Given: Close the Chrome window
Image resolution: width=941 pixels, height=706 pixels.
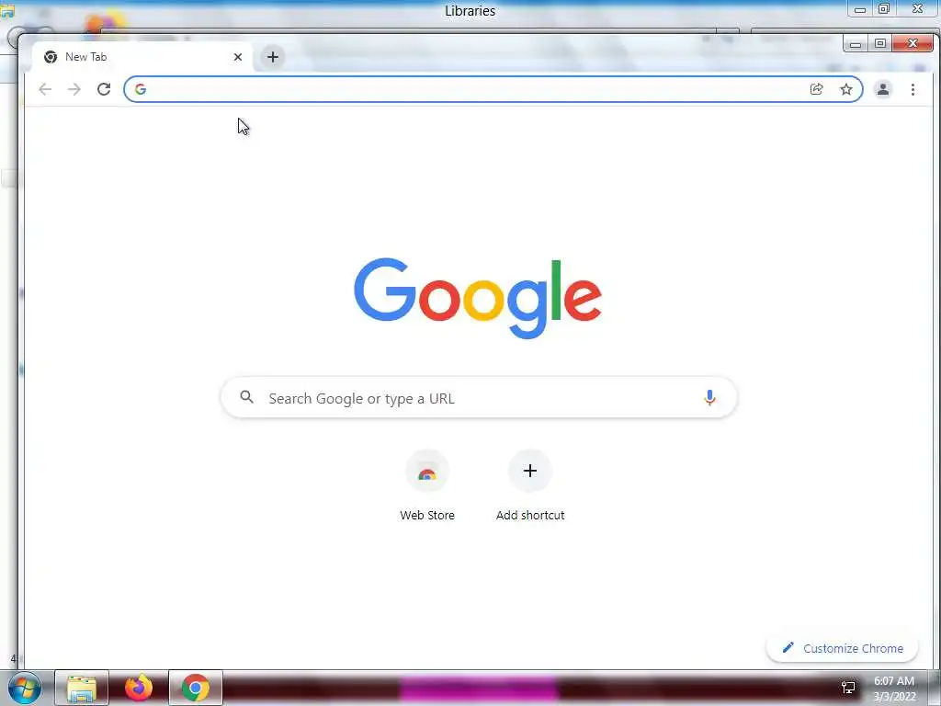Looking at the screenshot, I should pyautogui.click(x=913, y=44).
